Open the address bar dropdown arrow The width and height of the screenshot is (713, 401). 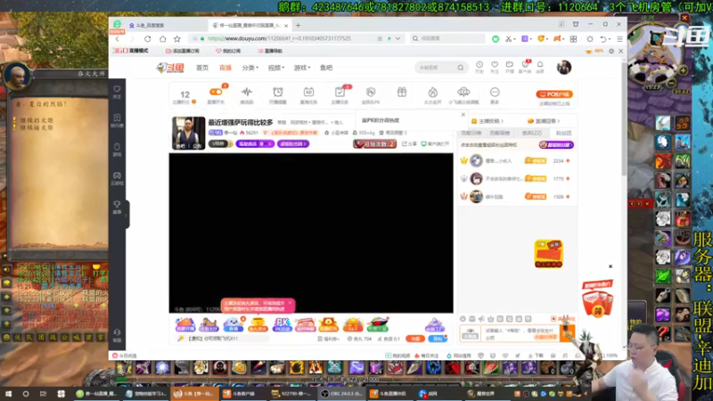(x=397, y=38)
